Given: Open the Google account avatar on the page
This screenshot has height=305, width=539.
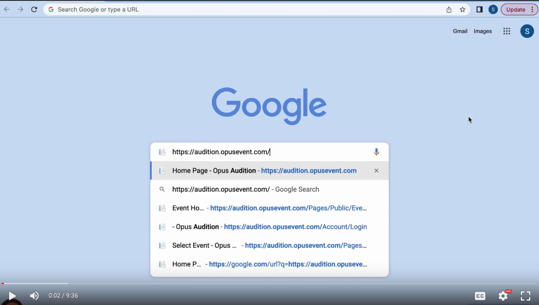Looking at the screenshot, I should click(527, 31).
